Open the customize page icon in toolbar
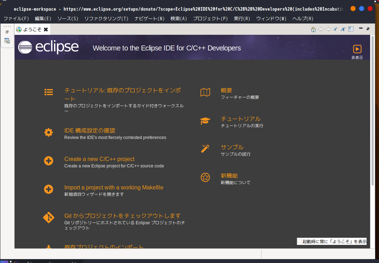 coord(351,29)
